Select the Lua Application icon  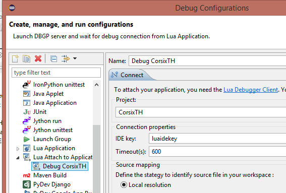coord(27,148)
